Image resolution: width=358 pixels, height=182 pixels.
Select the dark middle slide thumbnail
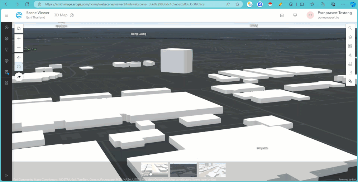coord(183,170)
